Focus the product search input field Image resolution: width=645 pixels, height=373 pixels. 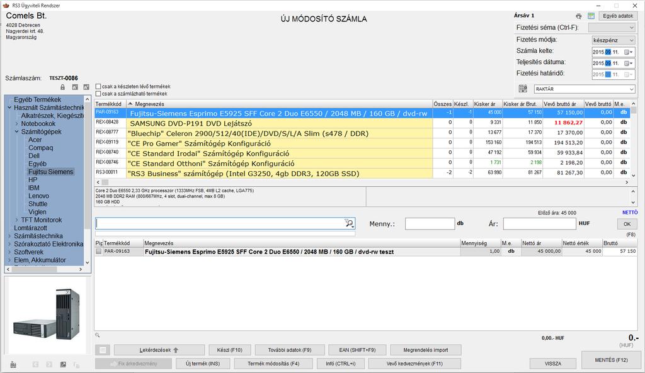click(225, 223)
